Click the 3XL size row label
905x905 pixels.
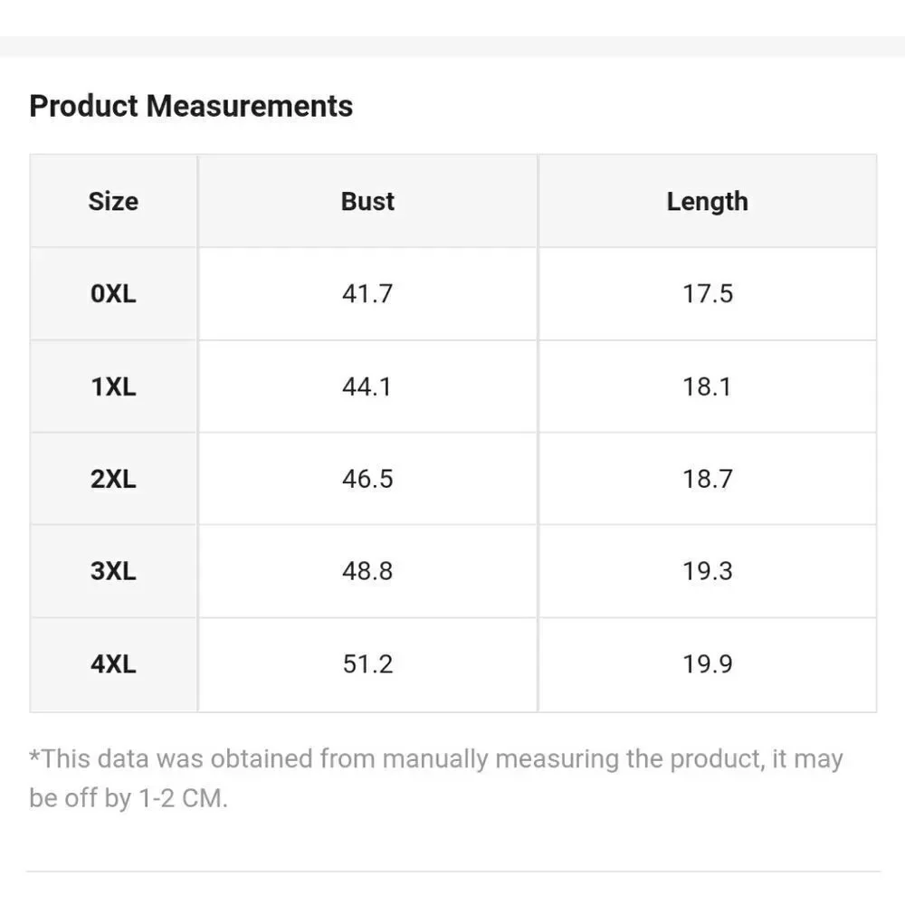tap(113, 571)
